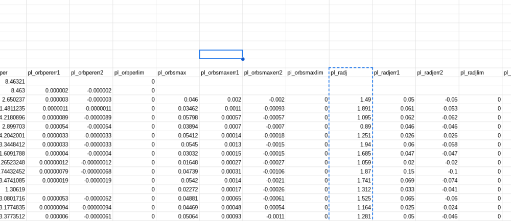Select the copied pl_radj header cell

pyautogui.click(x=351, y=72)
